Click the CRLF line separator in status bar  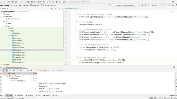[156, 98]
